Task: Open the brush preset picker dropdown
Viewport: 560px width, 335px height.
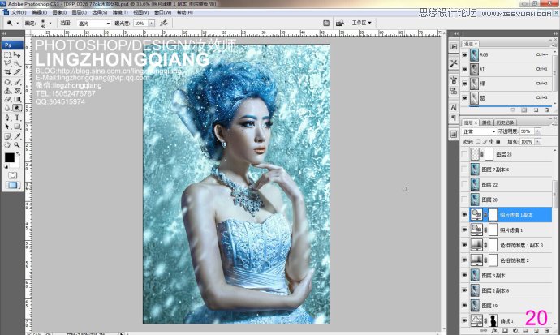Action: (50, 24)
